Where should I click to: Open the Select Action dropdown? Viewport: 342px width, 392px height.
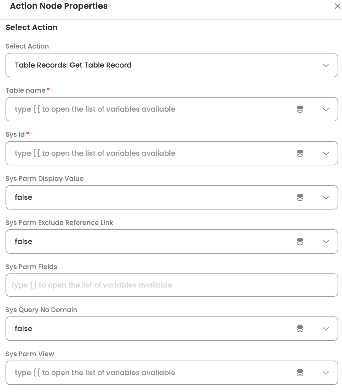(326, 65)
